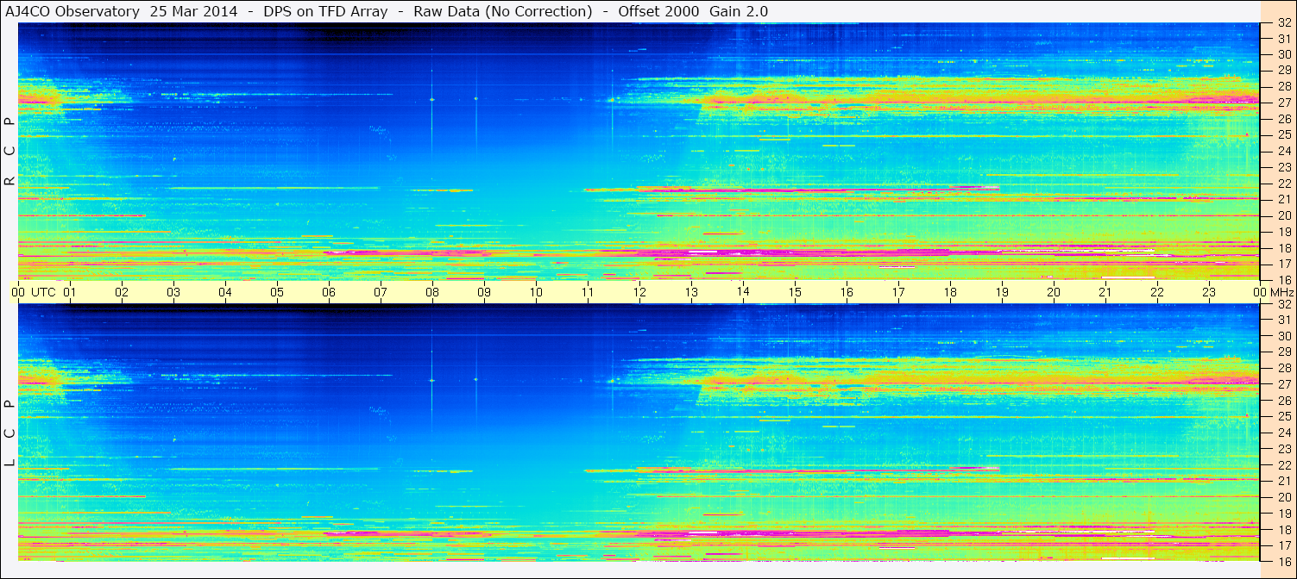Viewport: 1297px width, 579px height.
Task: Click the 09 hour time marker
Action: pos(484,292)
